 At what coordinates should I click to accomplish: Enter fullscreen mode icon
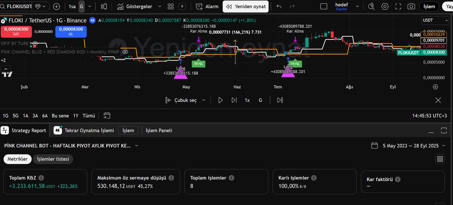(x=399, y=6)
